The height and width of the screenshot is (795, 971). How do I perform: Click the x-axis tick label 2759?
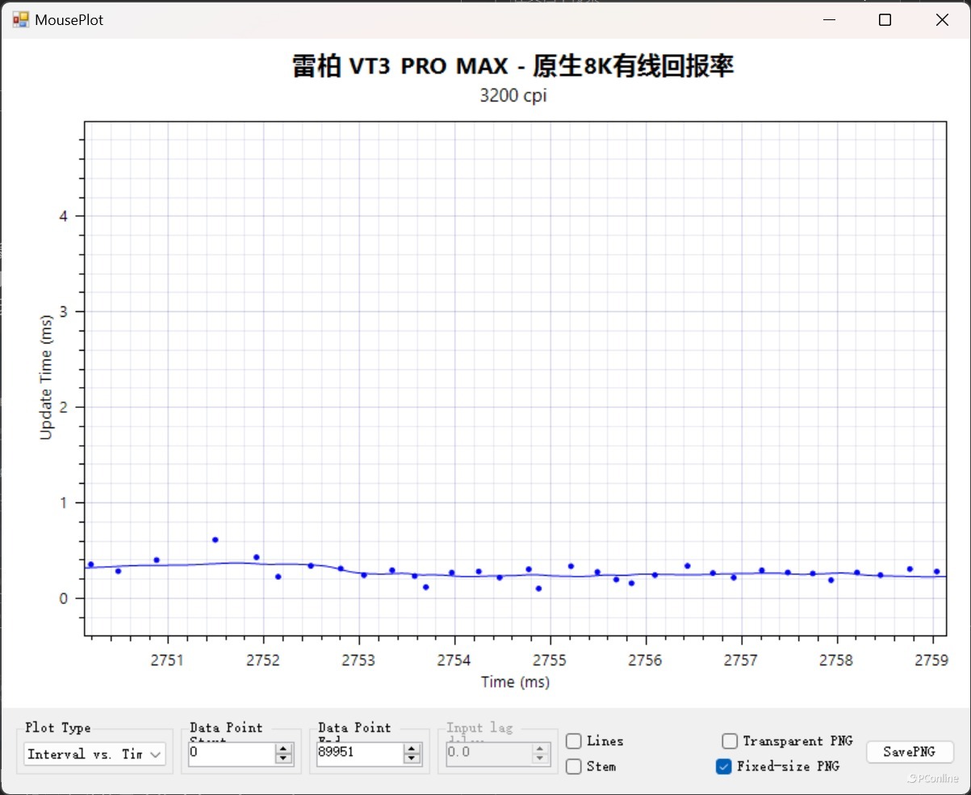(932, 660)
